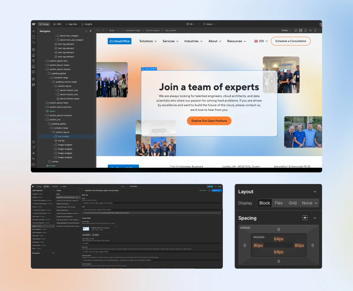Click the redo arrow in the breadcrumb bar

pyautogui.click(x=103, y=30)
